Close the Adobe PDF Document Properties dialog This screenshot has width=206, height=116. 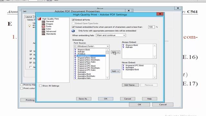tap(129, 11)
